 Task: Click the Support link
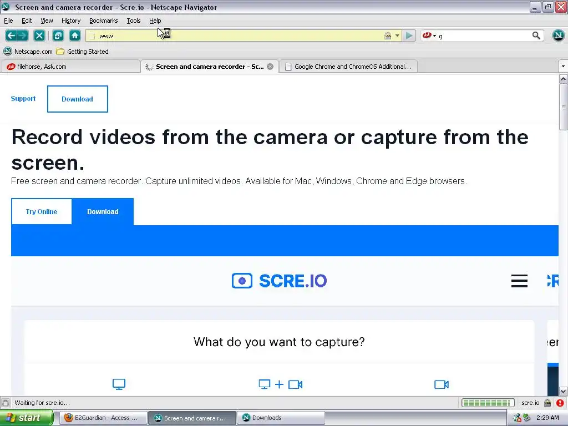coord(23,99)
